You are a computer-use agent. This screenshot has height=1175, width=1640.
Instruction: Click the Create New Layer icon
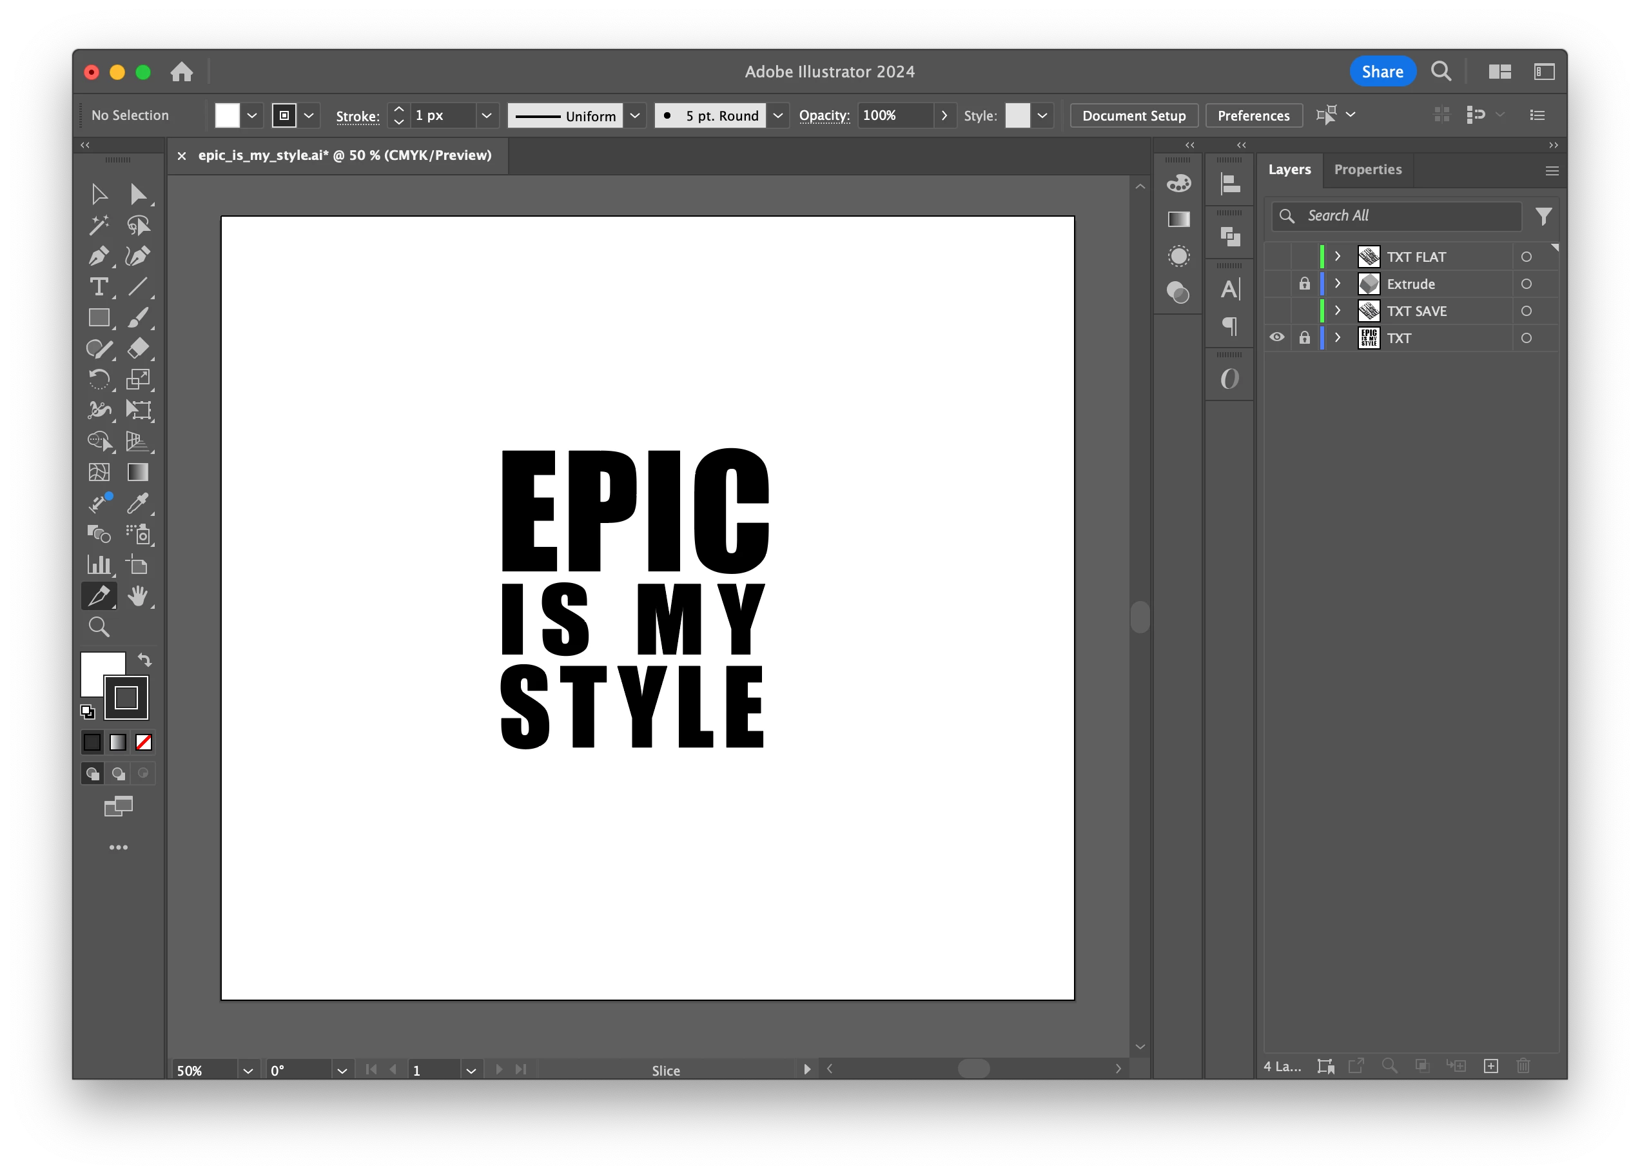[x=1490, y=1066]
